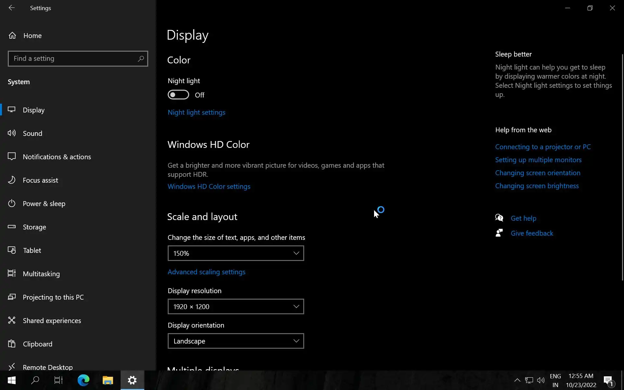This screenshot has width=624, height=390.
Task: Select Multitasking in the sidebar
Action: tap(41, 274)
